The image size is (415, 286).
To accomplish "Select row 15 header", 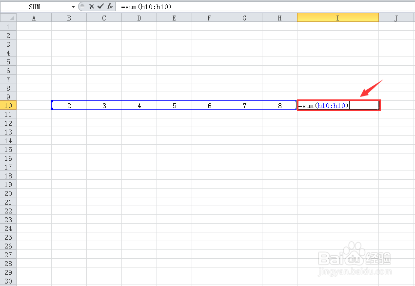I will pyautogui.click(x=8, y=150).
